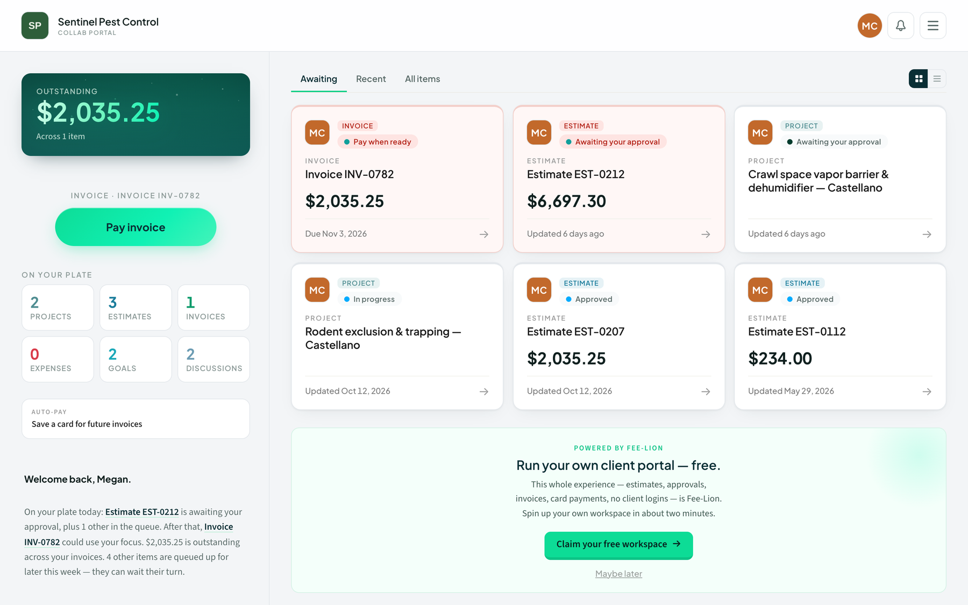Open the 1 Invoices tile
Viewport: 968px width, 605px height.
tap(213, 308)
